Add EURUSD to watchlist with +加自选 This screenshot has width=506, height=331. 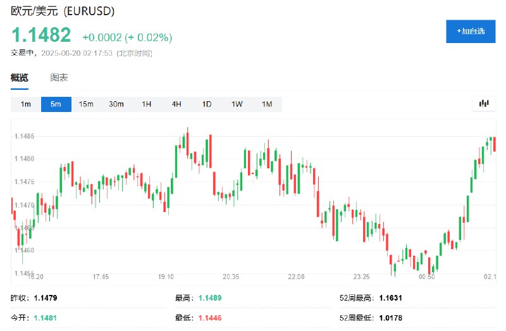point(471,31)
